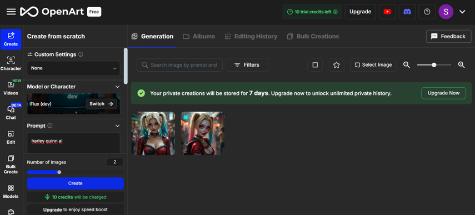Image resolution: width=475 pixels, height=215 pixels.
Task: Open the Character sidebar section
Action: (11, 63)
